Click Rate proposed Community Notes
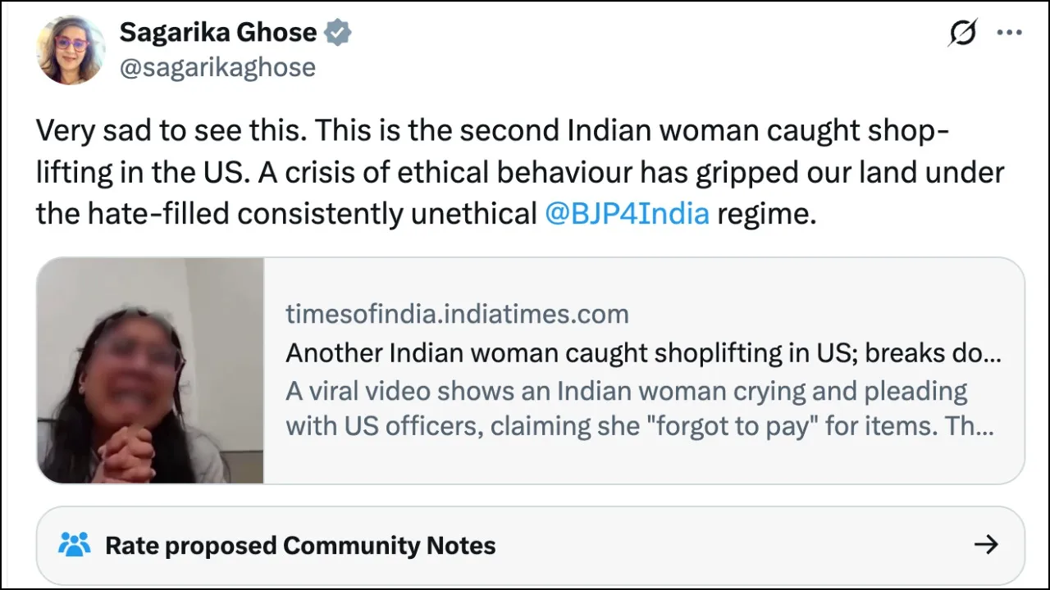Viewport: 1050px width, 590px height. (x=300, y=544)
